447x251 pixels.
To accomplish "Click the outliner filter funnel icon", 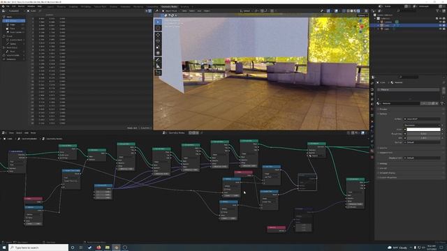I will (x=437, y=11).
